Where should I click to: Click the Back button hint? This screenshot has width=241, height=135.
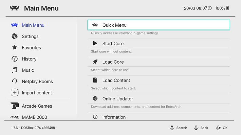tap(201, 128)
